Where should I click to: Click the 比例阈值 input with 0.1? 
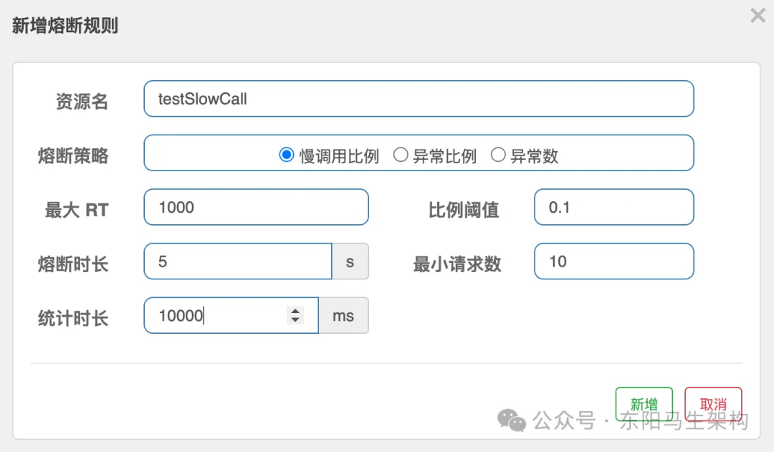(x=613, y=208)
